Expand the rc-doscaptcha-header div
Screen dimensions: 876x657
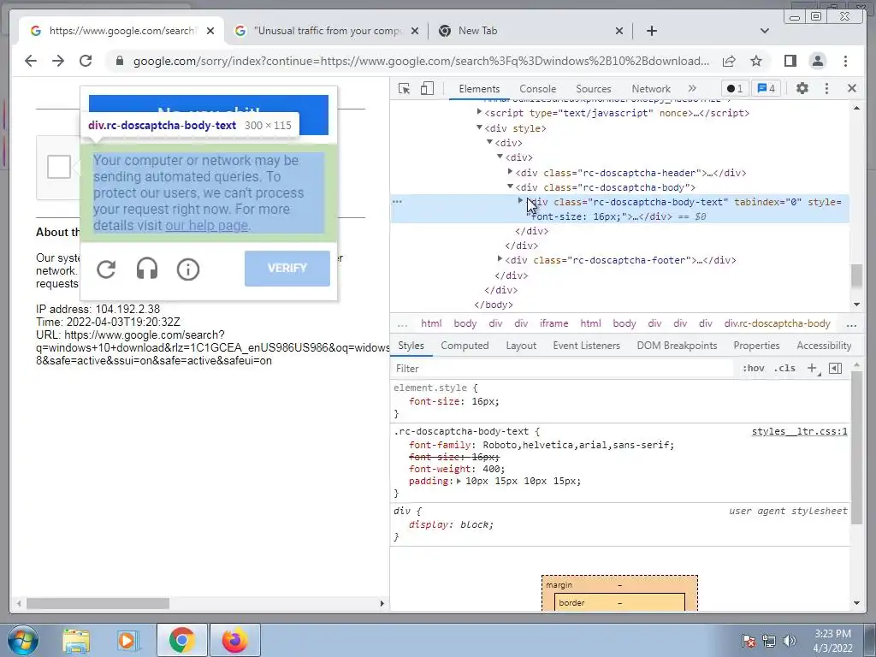(x=510, y=172)
